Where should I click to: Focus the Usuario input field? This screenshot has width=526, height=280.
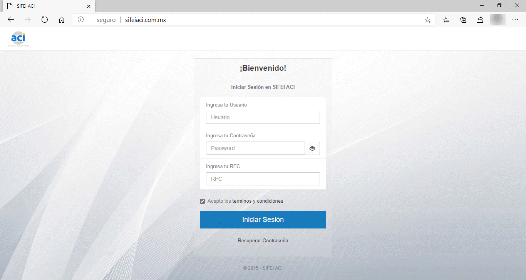pyautogui.click(x=263, y=117)
